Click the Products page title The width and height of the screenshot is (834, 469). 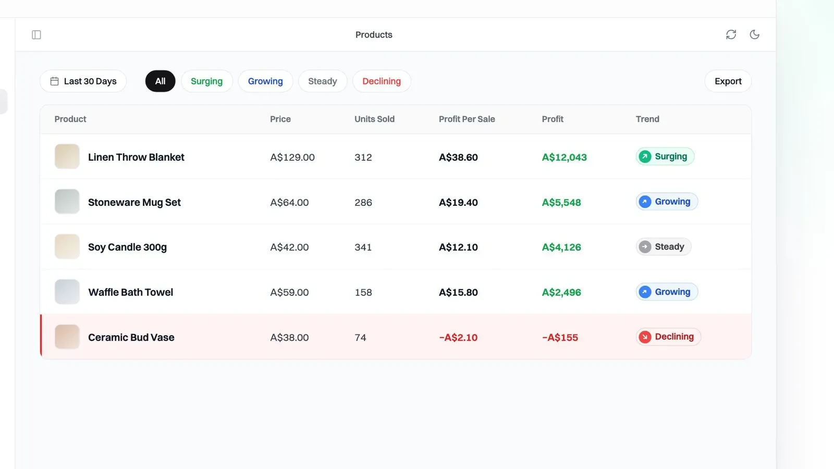tap(374, 35)
